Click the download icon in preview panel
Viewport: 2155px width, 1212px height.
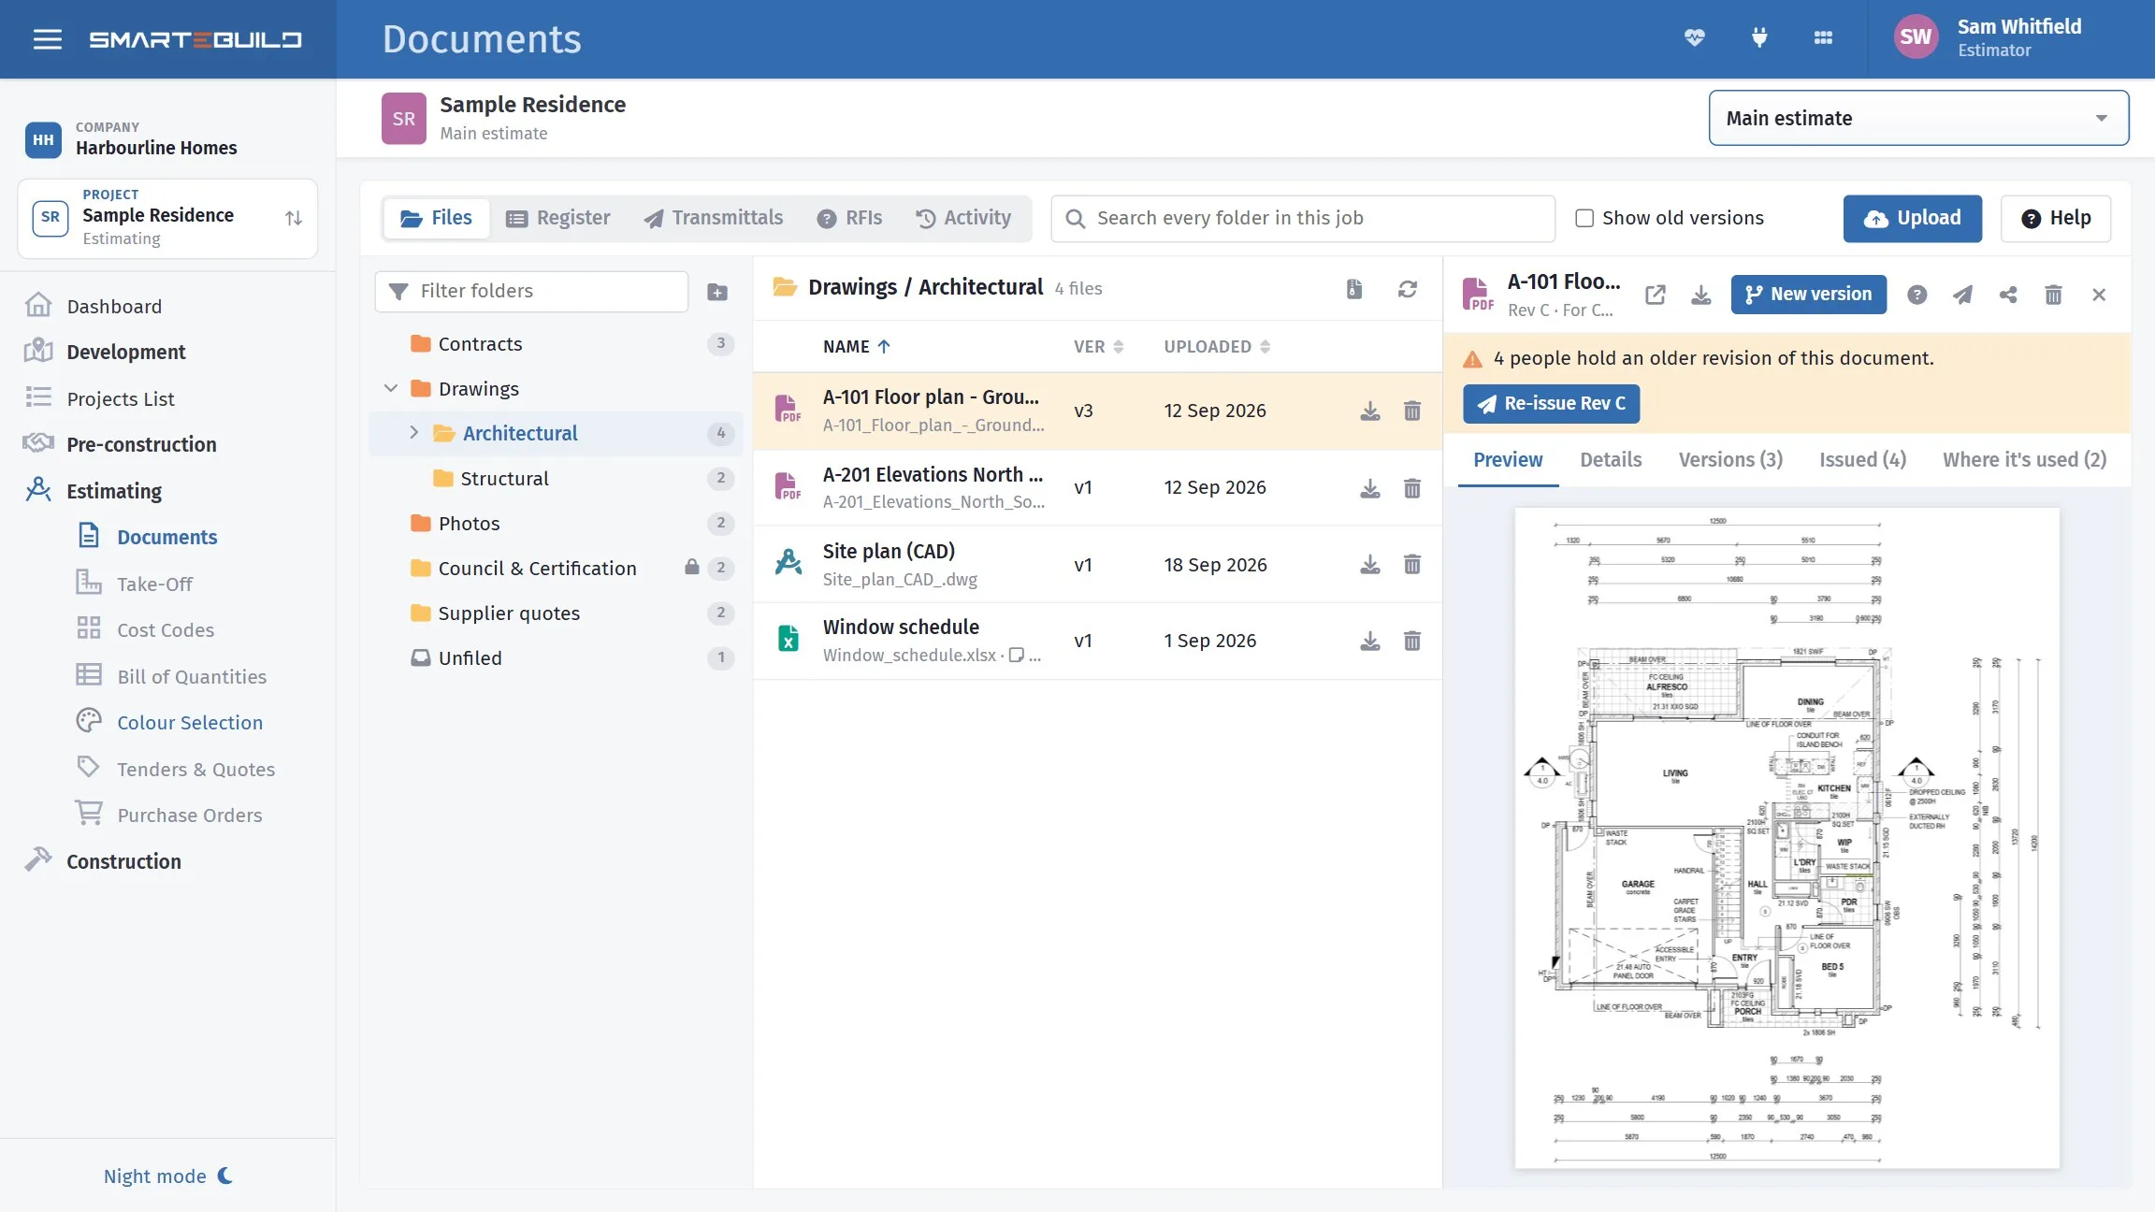click(1700, 295)
